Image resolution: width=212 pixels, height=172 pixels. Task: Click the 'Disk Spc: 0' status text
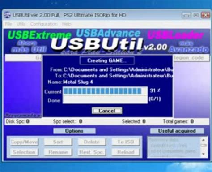click(x=17, y=121)
